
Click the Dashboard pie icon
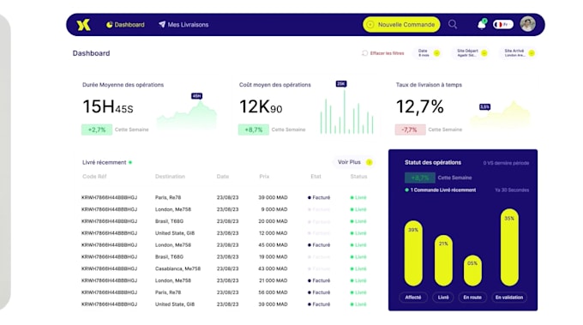[x=110, y=25]
